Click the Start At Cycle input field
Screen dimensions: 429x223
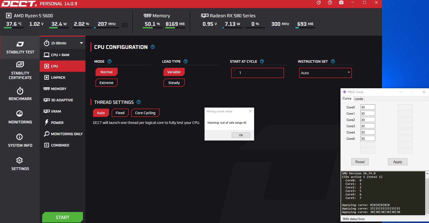[258, 73]
